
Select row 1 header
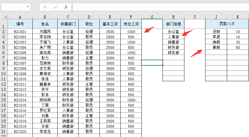[4, 24]
